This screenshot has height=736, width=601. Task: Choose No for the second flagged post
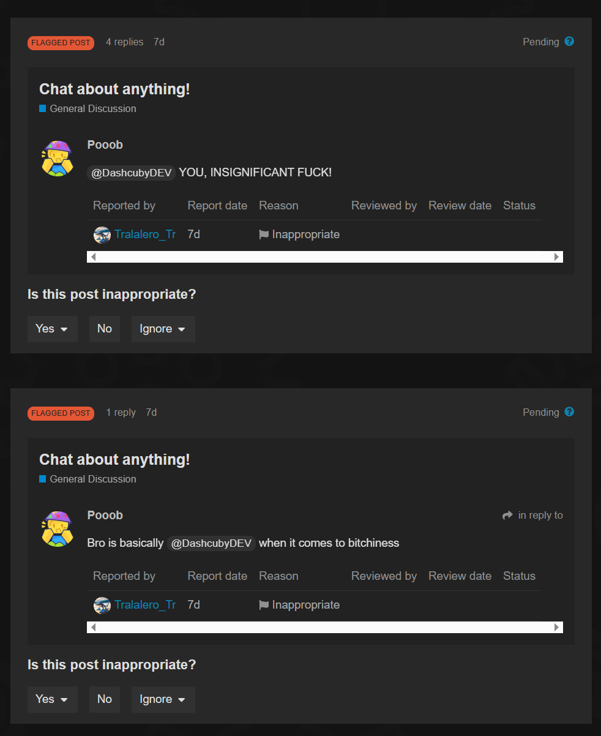105,699
